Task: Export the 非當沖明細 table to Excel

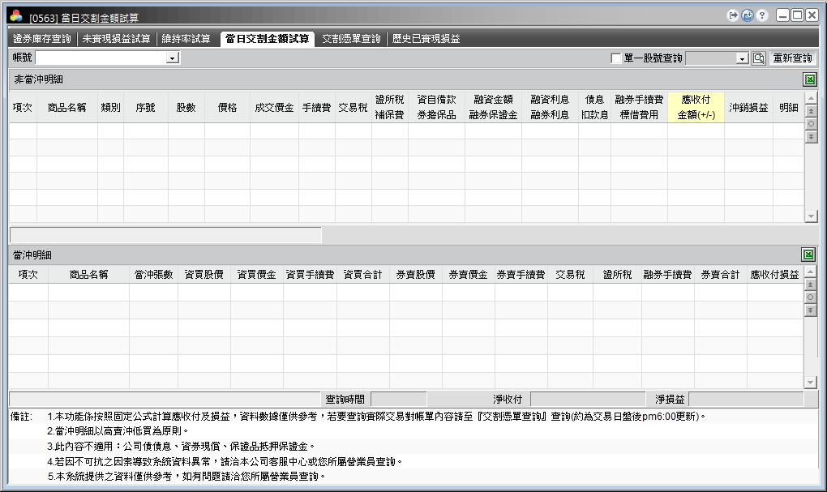Action: click(809, 79)
